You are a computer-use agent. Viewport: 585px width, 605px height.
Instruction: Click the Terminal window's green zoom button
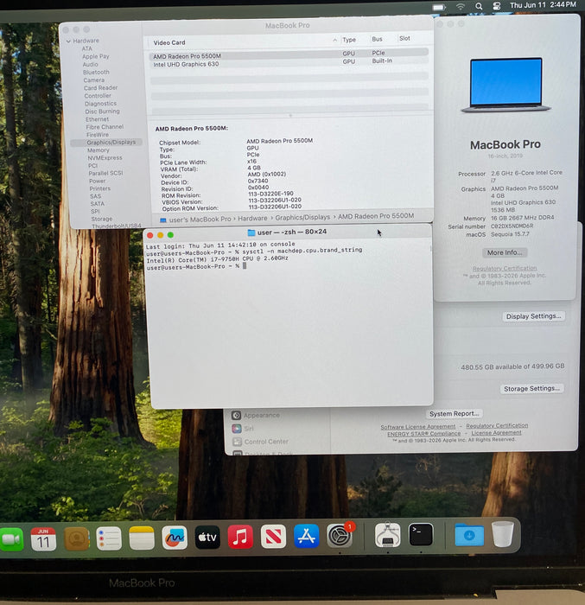(x=170, y=235)
